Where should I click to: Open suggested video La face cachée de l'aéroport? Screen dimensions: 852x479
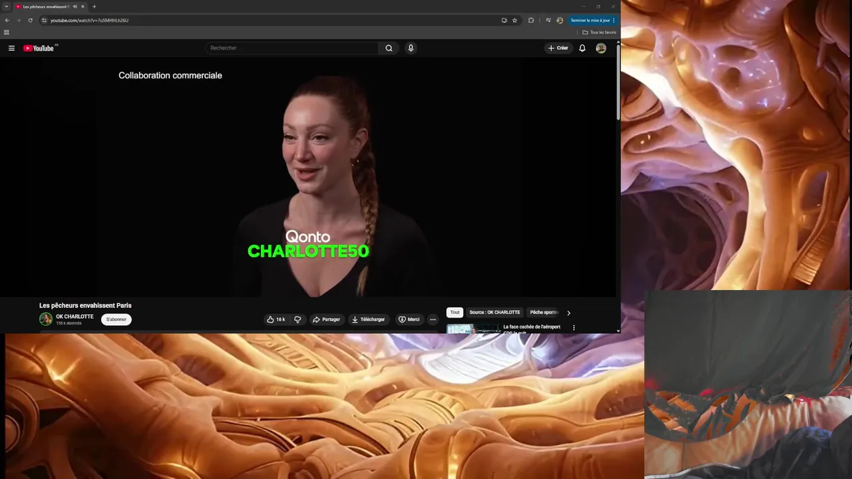coord(532,329)
